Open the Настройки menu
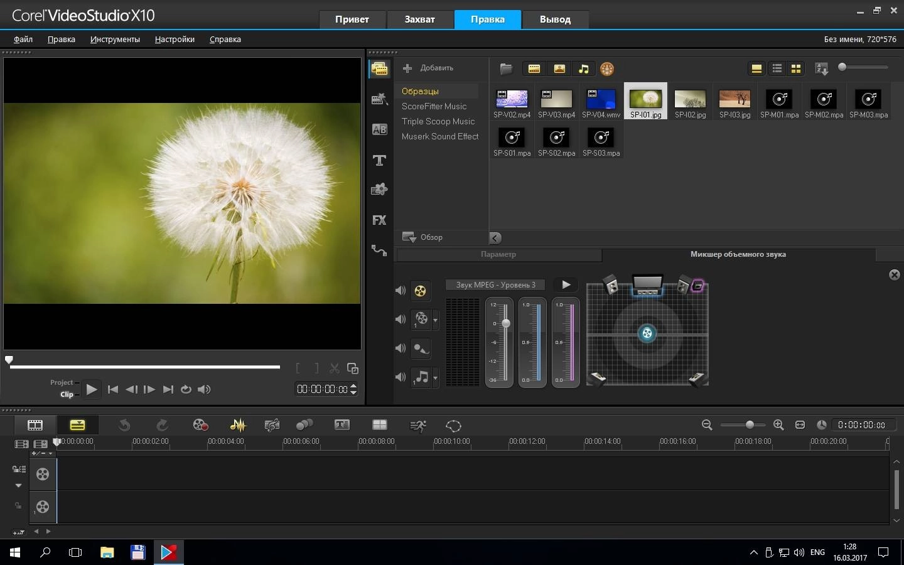 tap(174, 39)
